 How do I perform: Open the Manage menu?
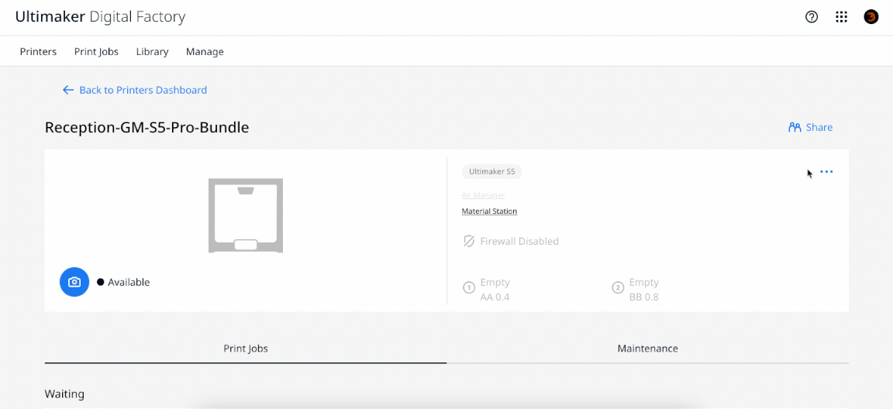click(205, 52)
